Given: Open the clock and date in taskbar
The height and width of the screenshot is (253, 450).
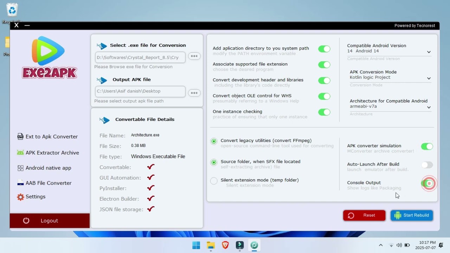Looking at the screenshot, I should click(x=425, y=245).
